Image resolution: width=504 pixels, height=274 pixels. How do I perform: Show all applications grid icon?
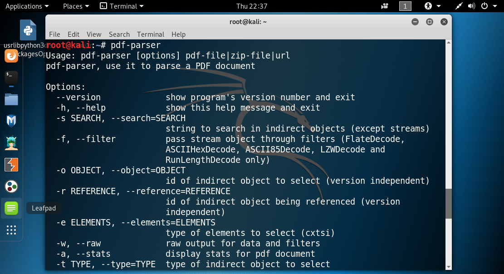coord(11,230)
